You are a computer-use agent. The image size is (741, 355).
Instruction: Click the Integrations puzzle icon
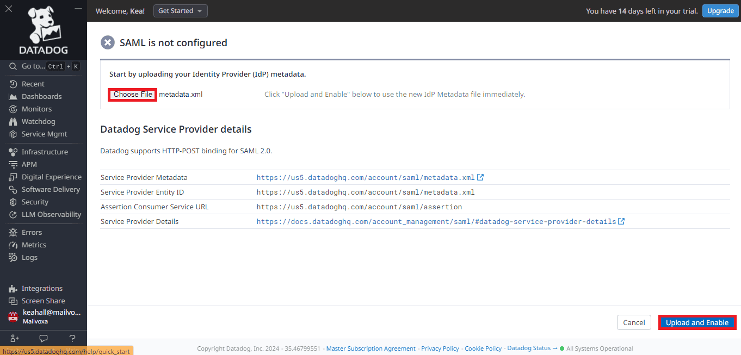(13, 289)
